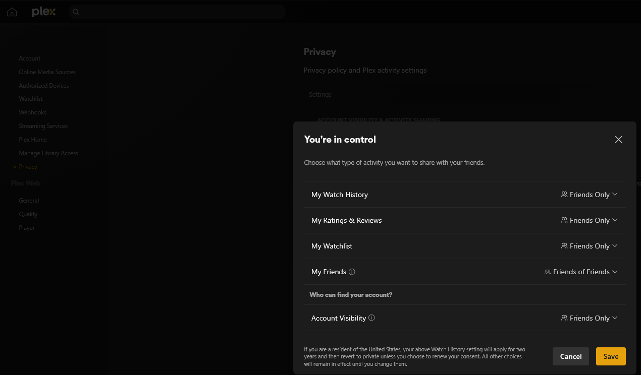Click the Home icon in top bar

click(x=12, y=12)
